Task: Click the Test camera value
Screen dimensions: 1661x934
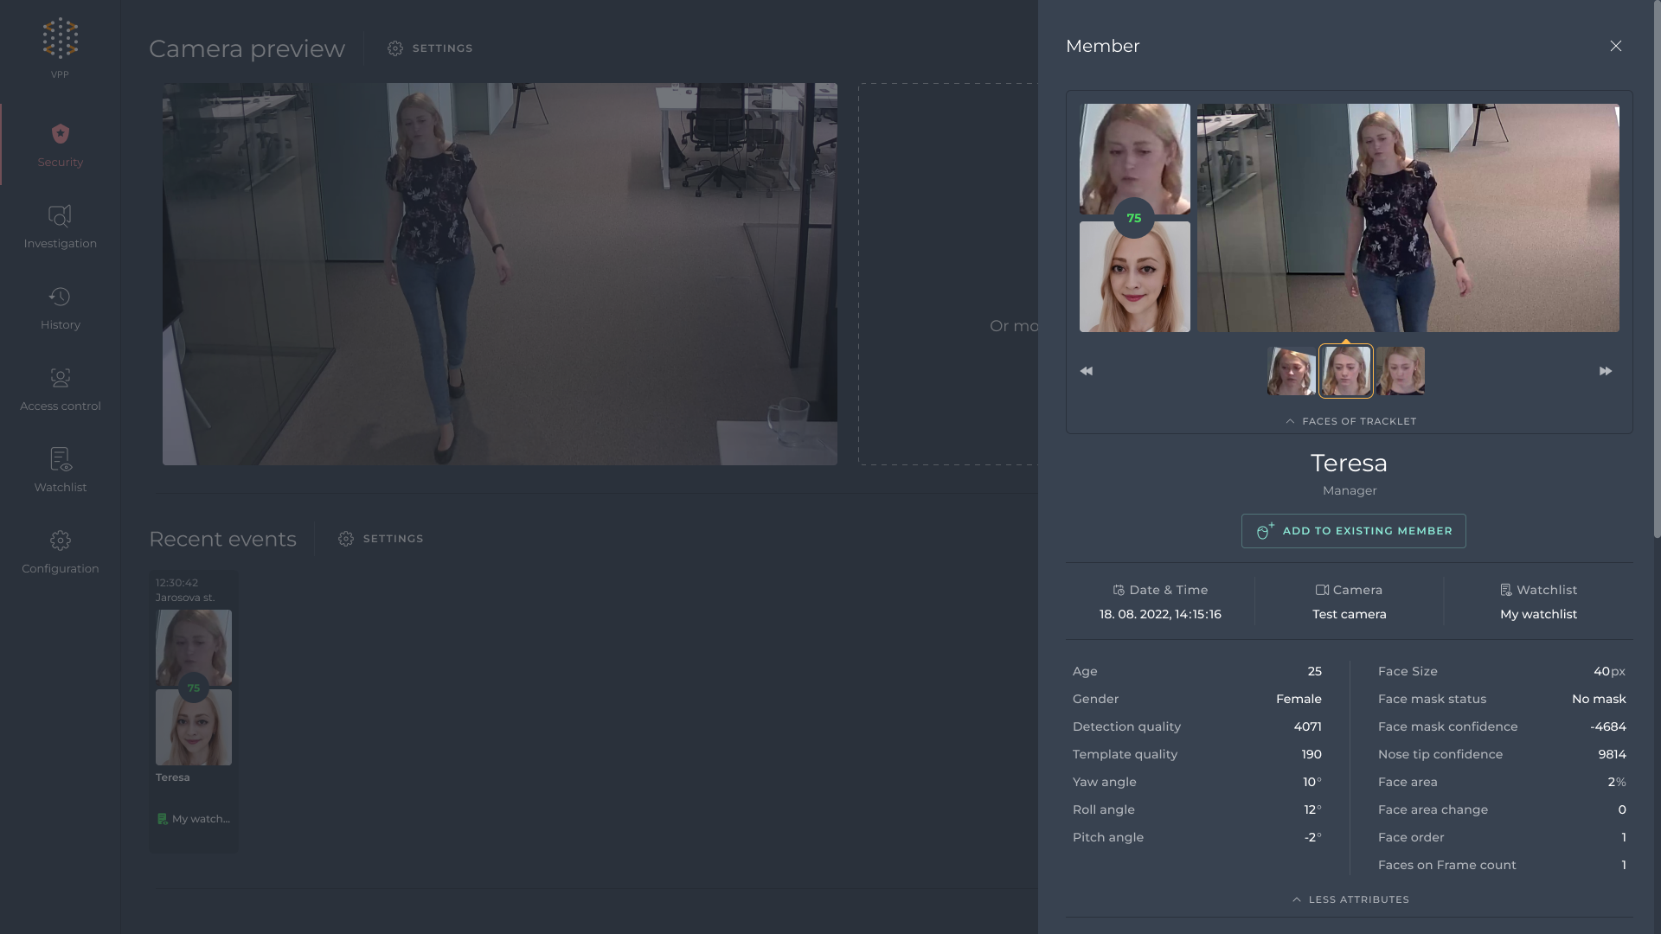Action: tap(1349, 614)
